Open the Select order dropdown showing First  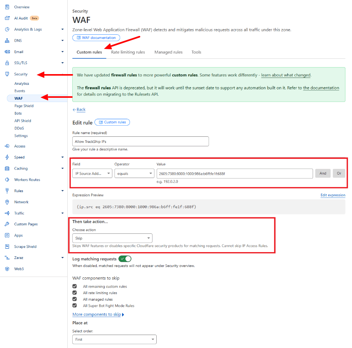tap(114, 340)
